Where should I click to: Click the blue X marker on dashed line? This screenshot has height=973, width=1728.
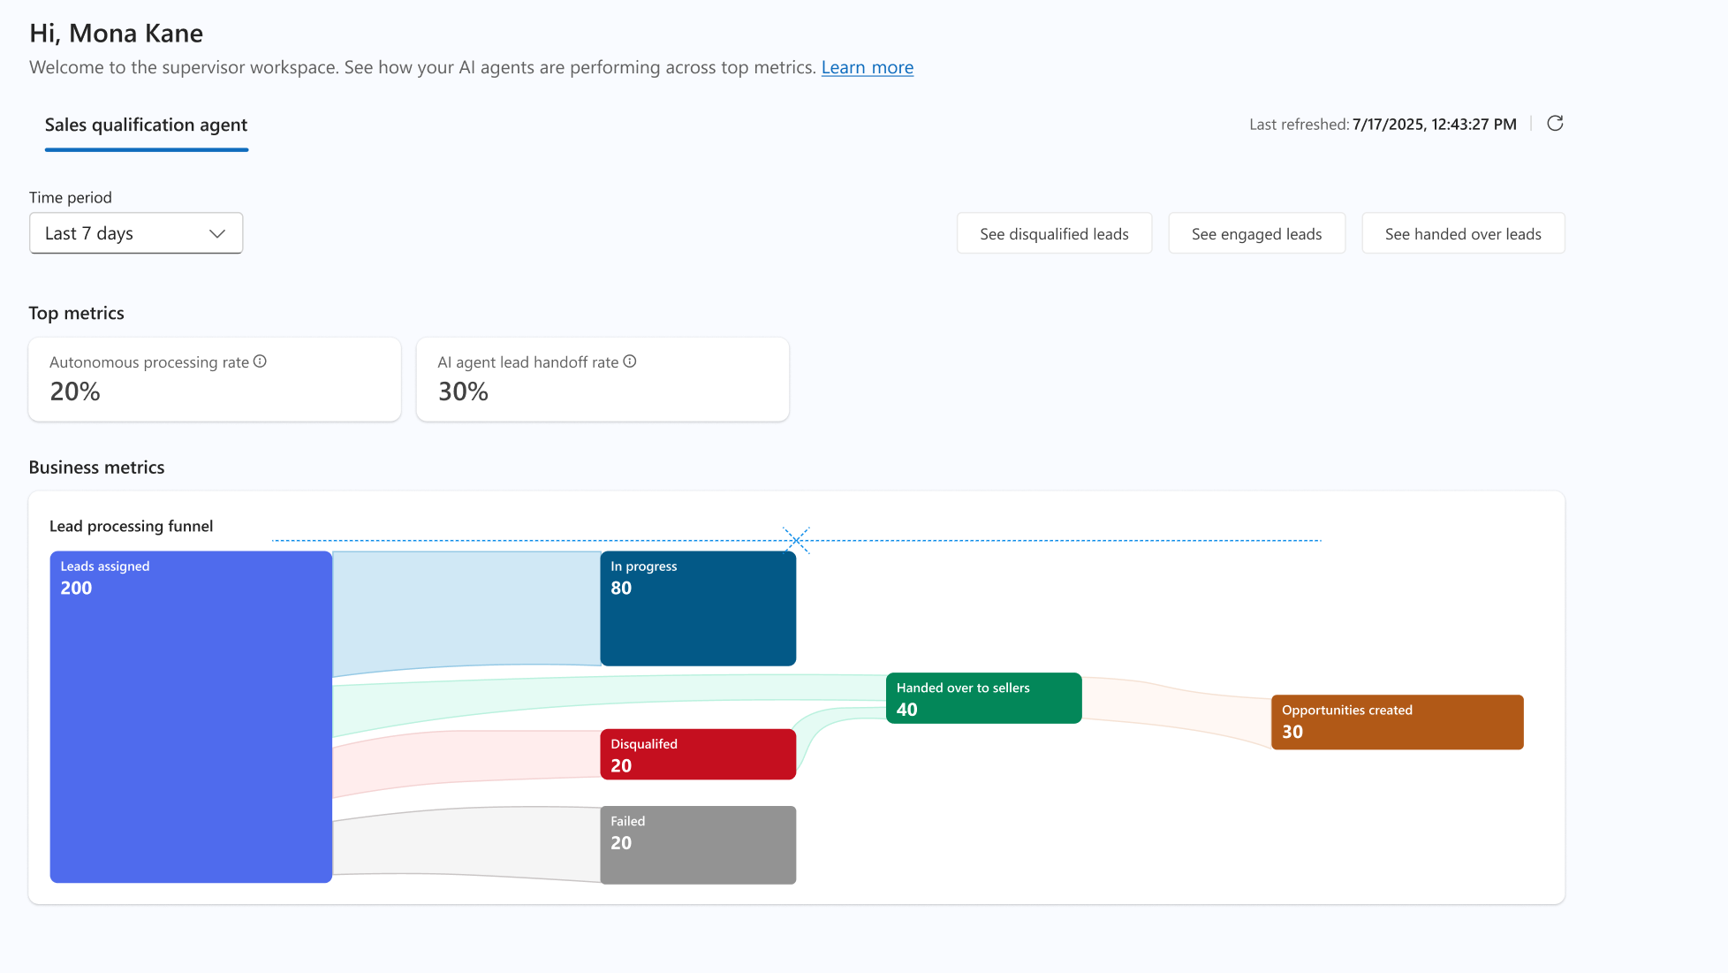point(796,540)
